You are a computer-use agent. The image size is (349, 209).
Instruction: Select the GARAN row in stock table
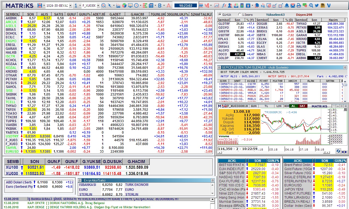(x=109, y=49)
